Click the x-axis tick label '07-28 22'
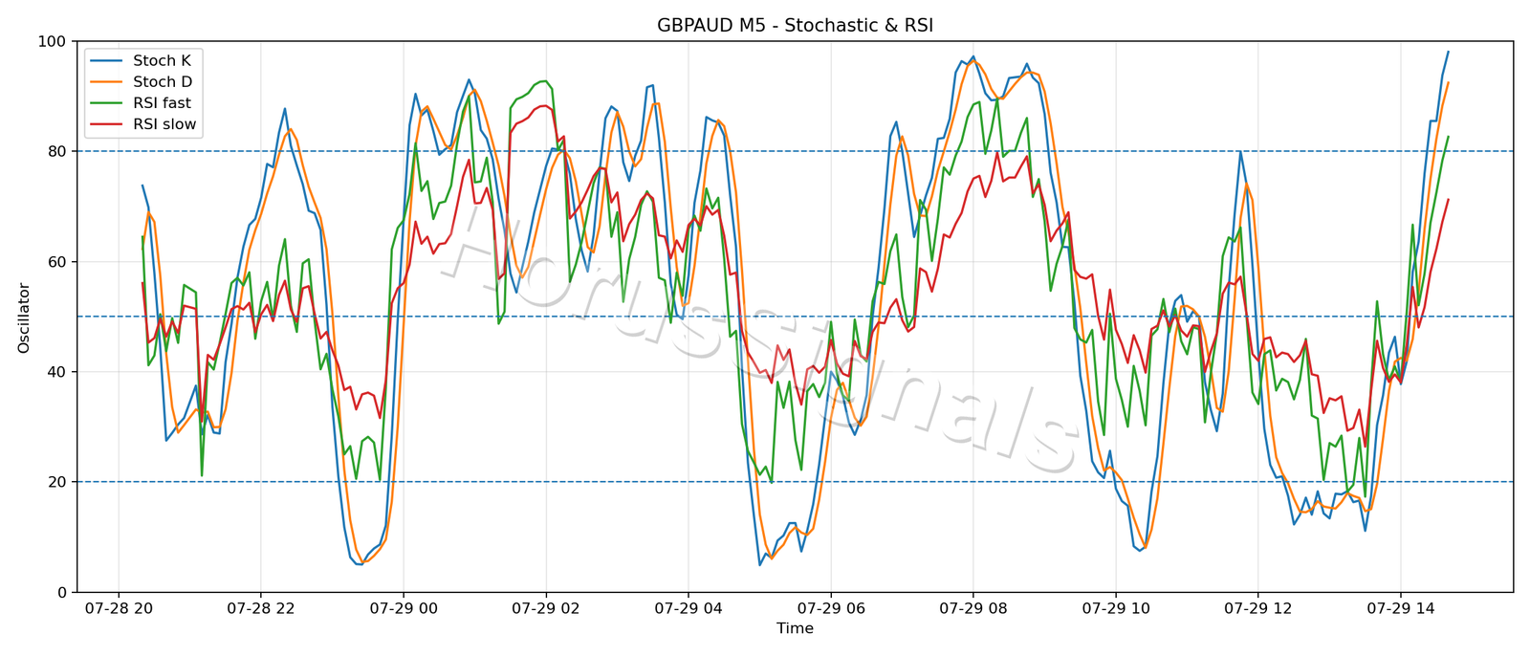Image resolution: width=1530 pixels, height=656 pixels. 260,608
